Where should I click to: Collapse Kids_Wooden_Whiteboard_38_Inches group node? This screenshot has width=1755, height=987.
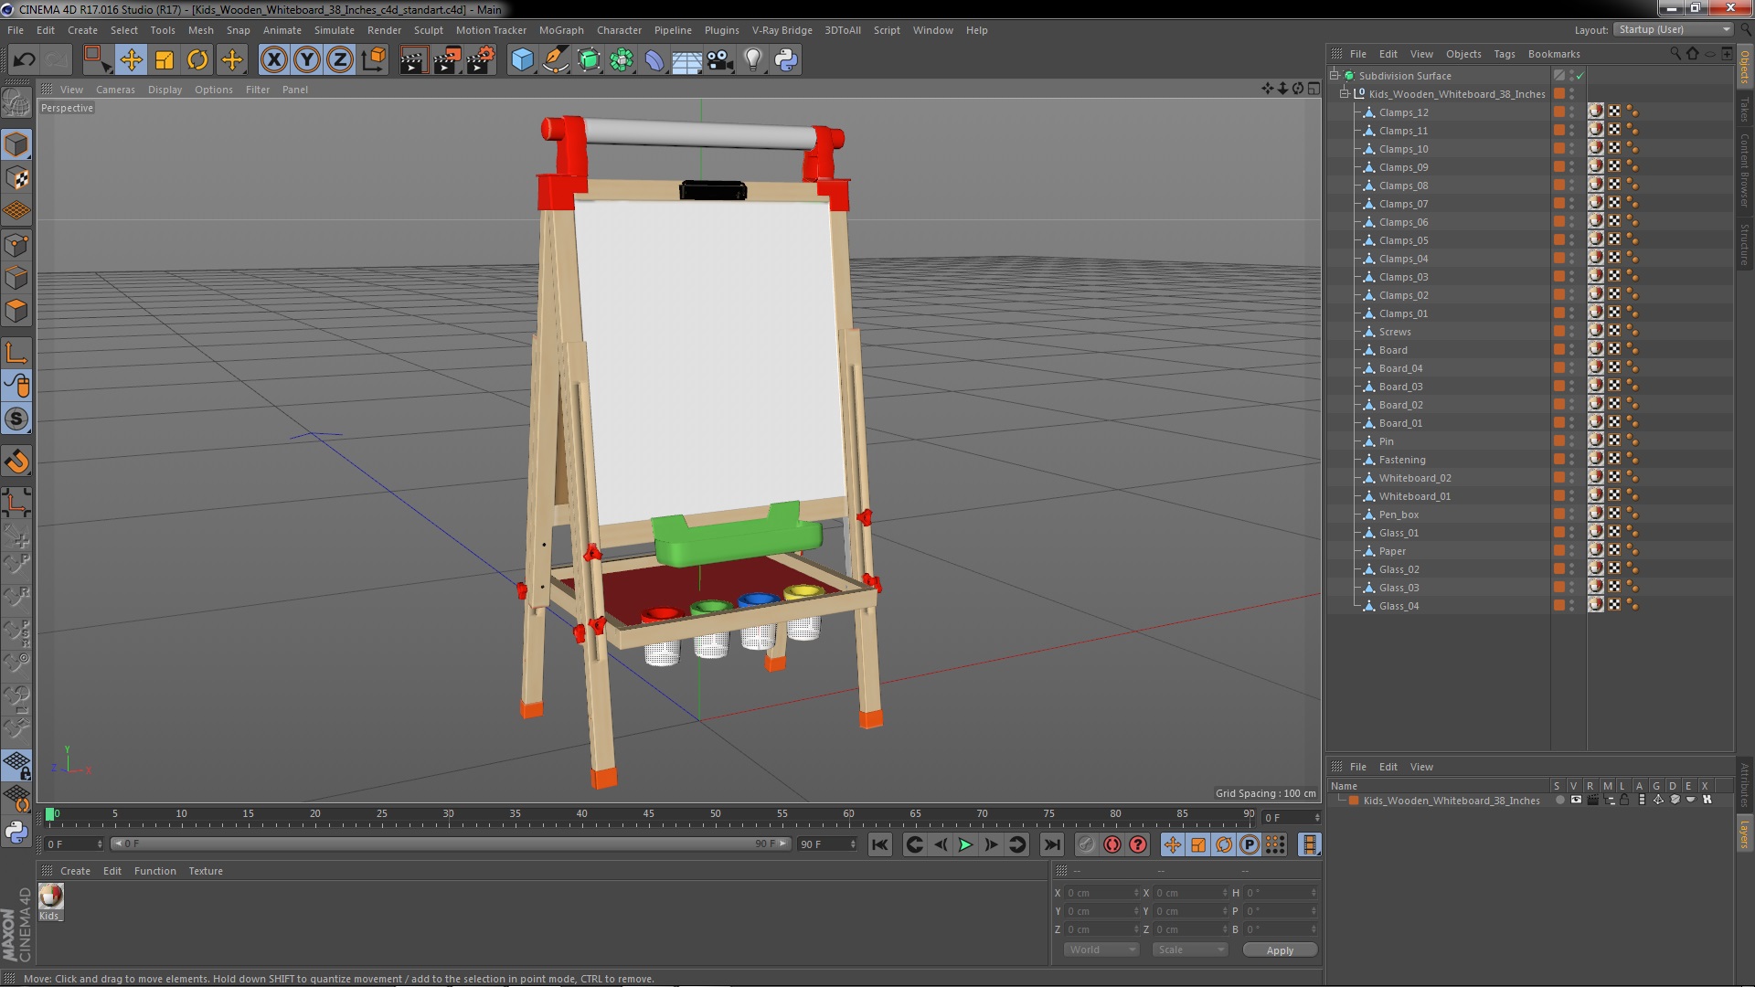[x=1345, y=94]
